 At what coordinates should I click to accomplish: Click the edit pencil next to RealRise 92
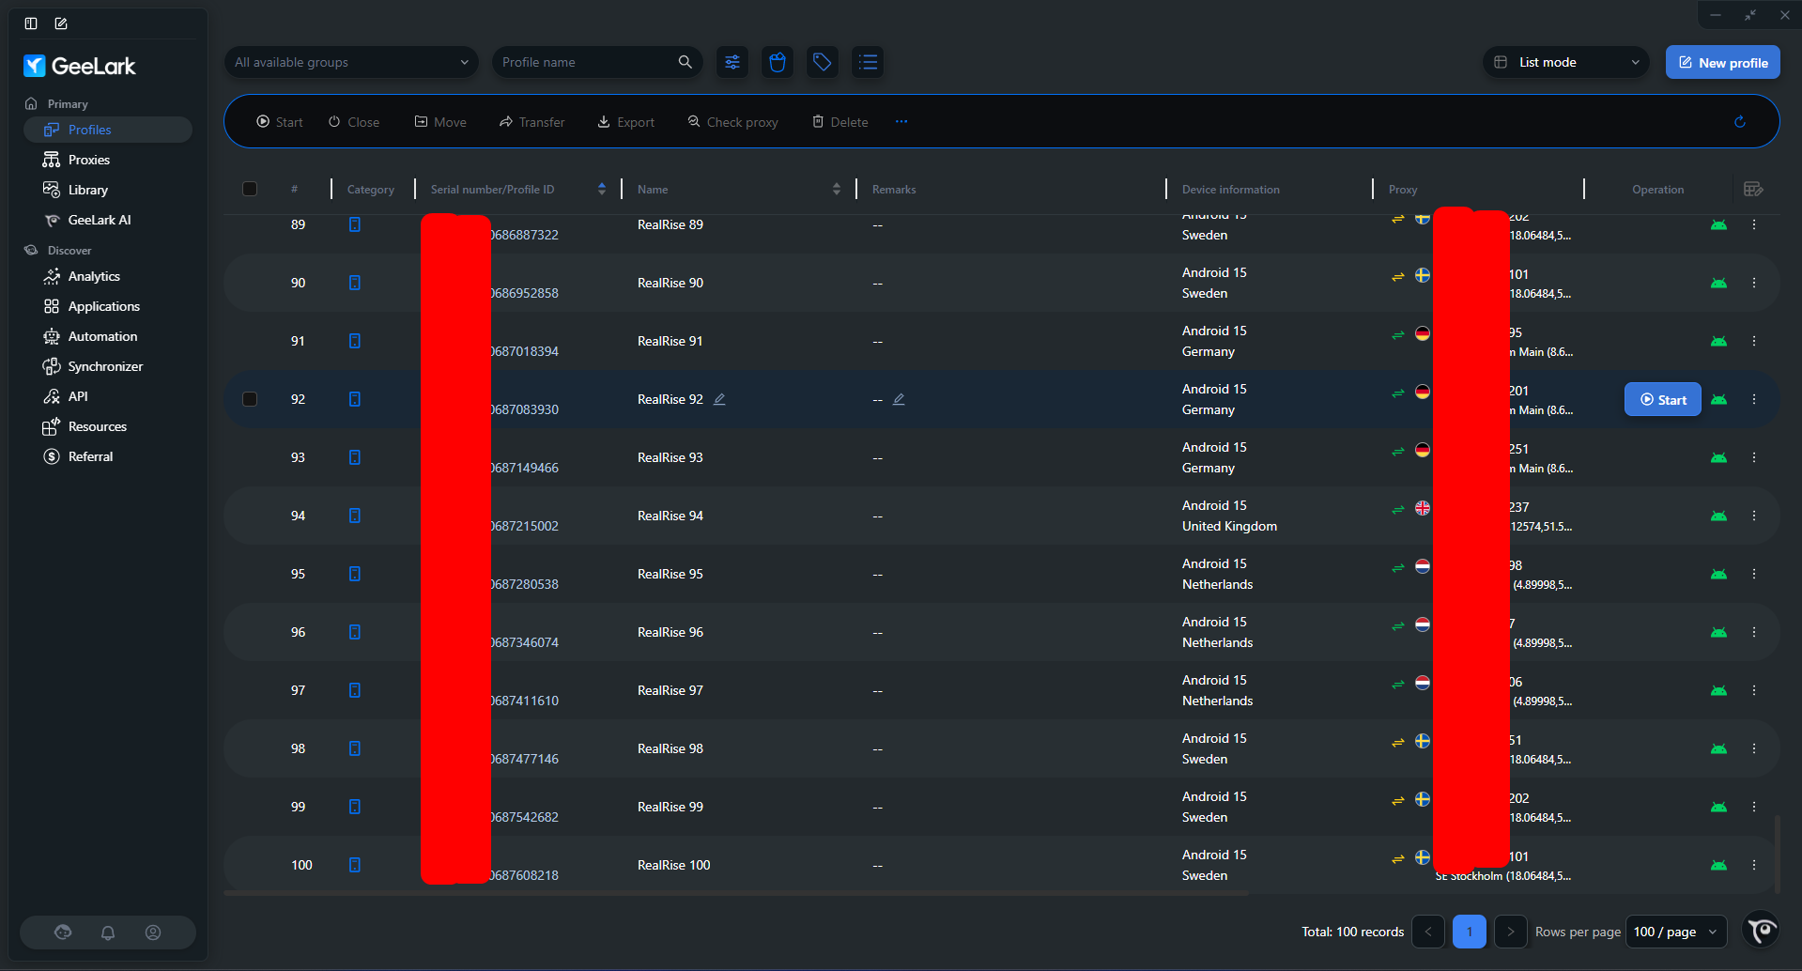(719, 399)
